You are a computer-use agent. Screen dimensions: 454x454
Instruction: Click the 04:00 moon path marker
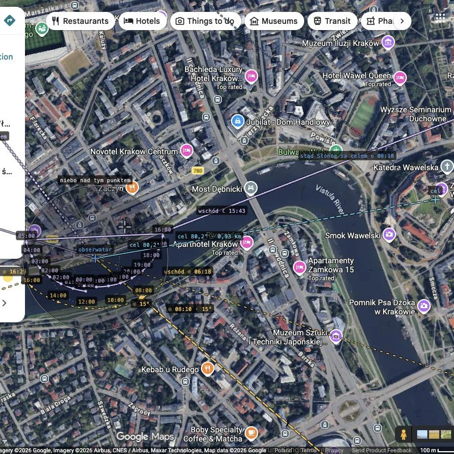click(32, 250)
